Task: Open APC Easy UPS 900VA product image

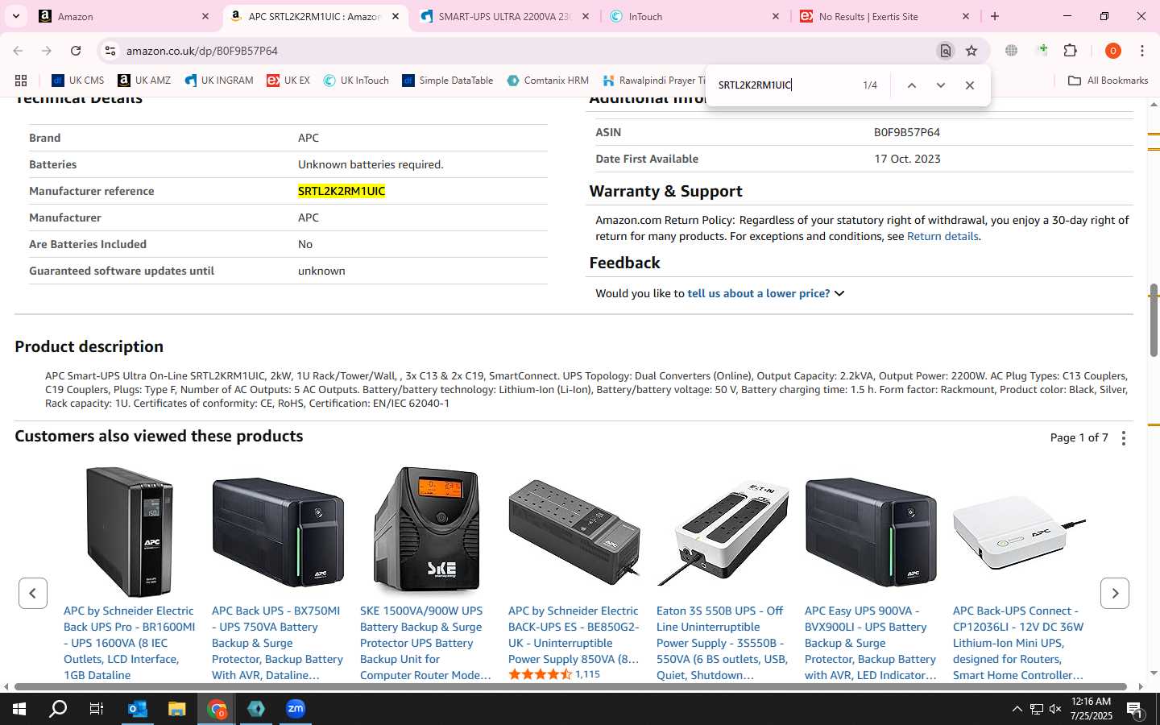Action: [x=871, y=532]
